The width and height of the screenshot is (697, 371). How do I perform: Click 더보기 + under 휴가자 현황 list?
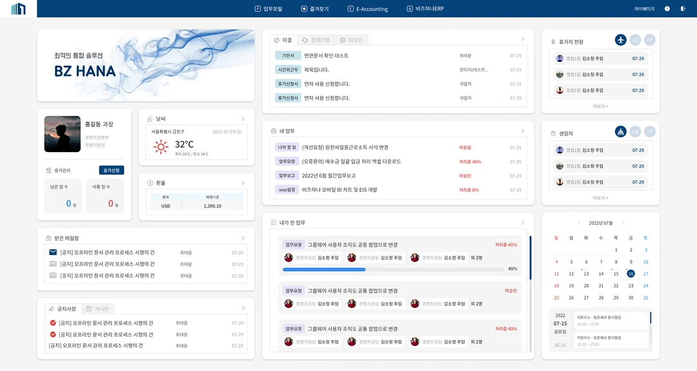(x=601, y=106)
